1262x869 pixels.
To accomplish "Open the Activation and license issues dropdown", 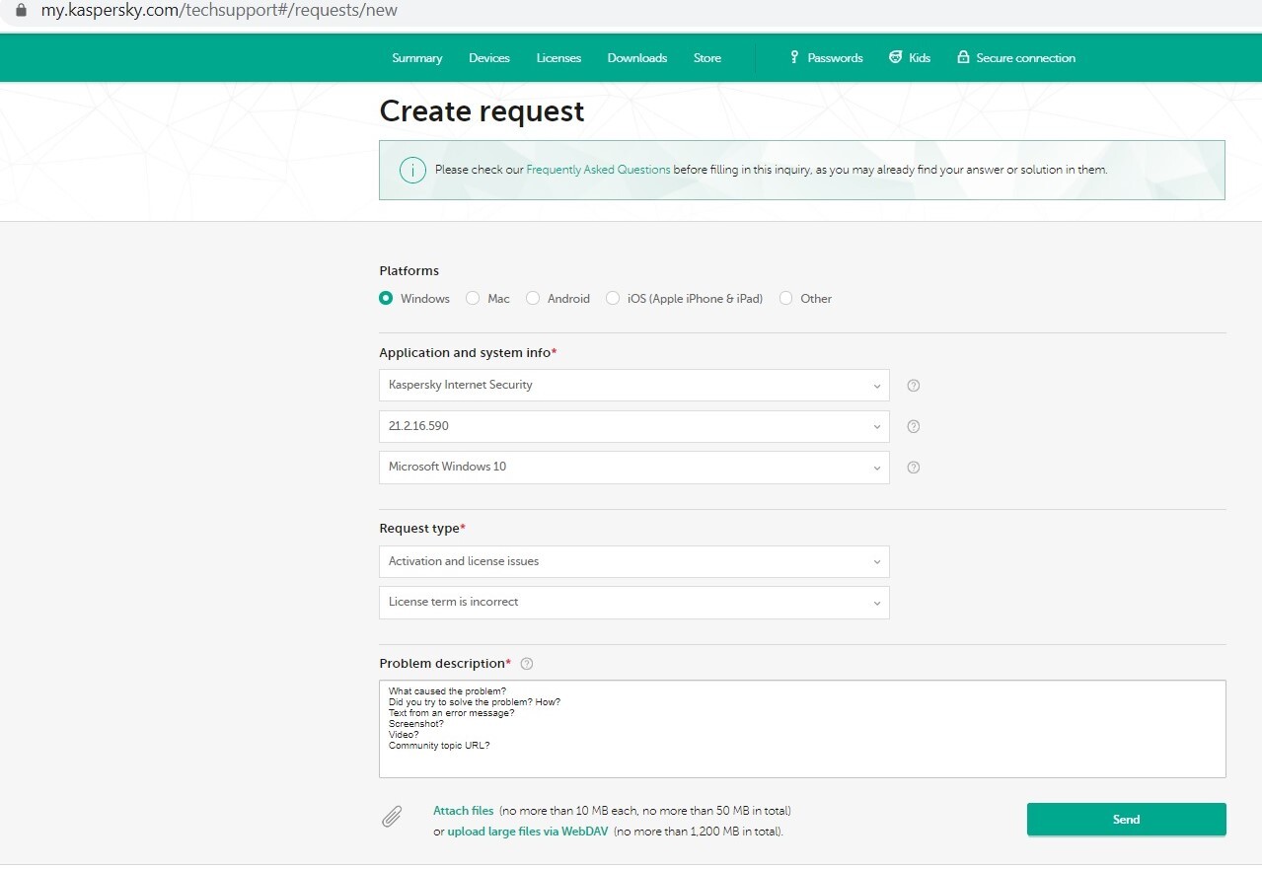I will pyautogui.click(x=634, y=561).
